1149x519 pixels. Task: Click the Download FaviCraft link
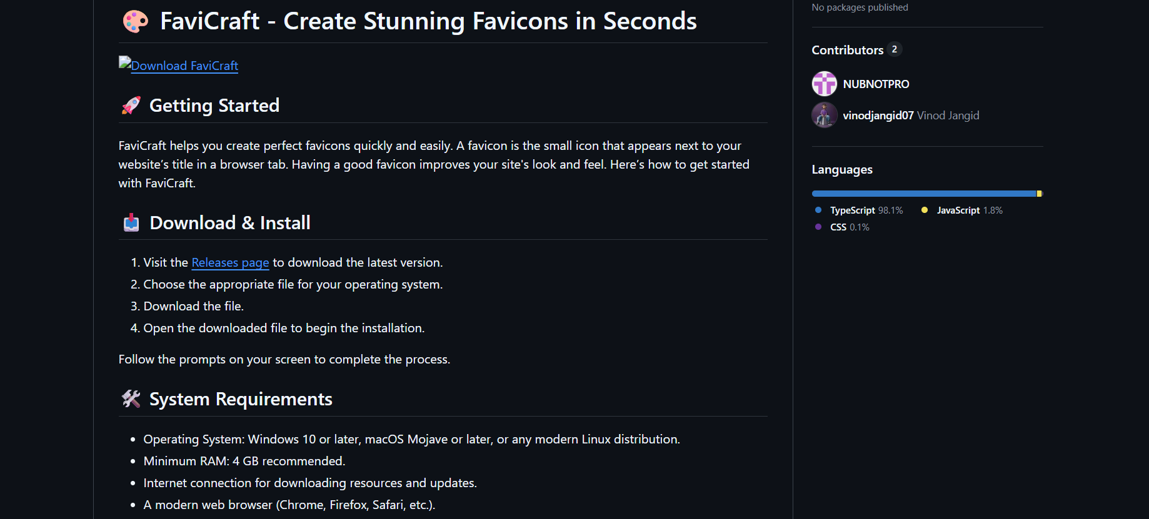(x=183, y=66)
